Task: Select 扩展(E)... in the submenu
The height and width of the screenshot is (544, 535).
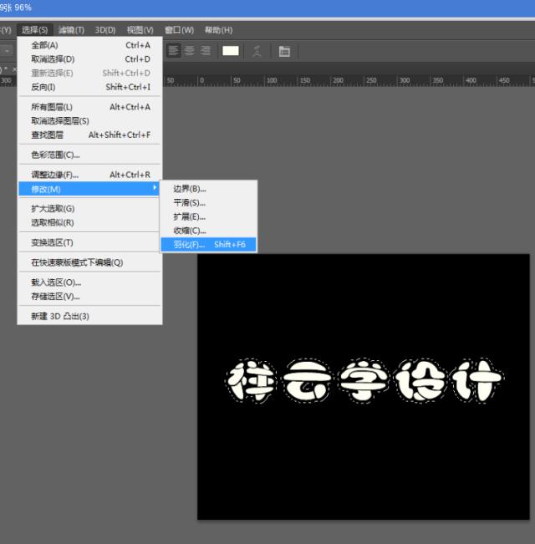Action: 208,216
